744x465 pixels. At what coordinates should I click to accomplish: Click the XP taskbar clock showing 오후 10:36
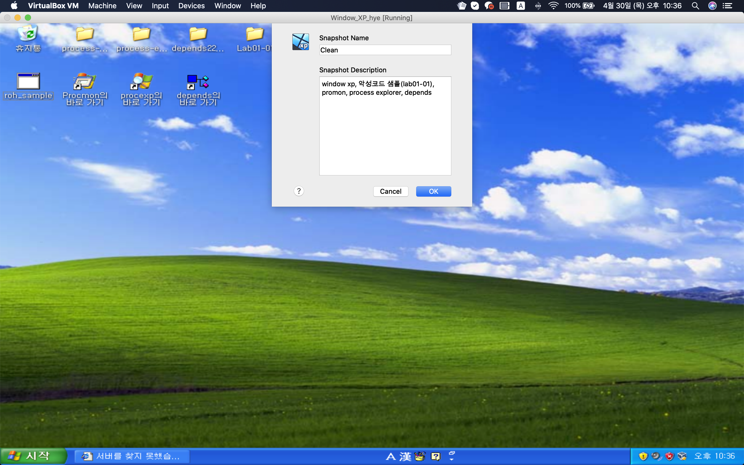pyautogui.click(x=715, y=456)
